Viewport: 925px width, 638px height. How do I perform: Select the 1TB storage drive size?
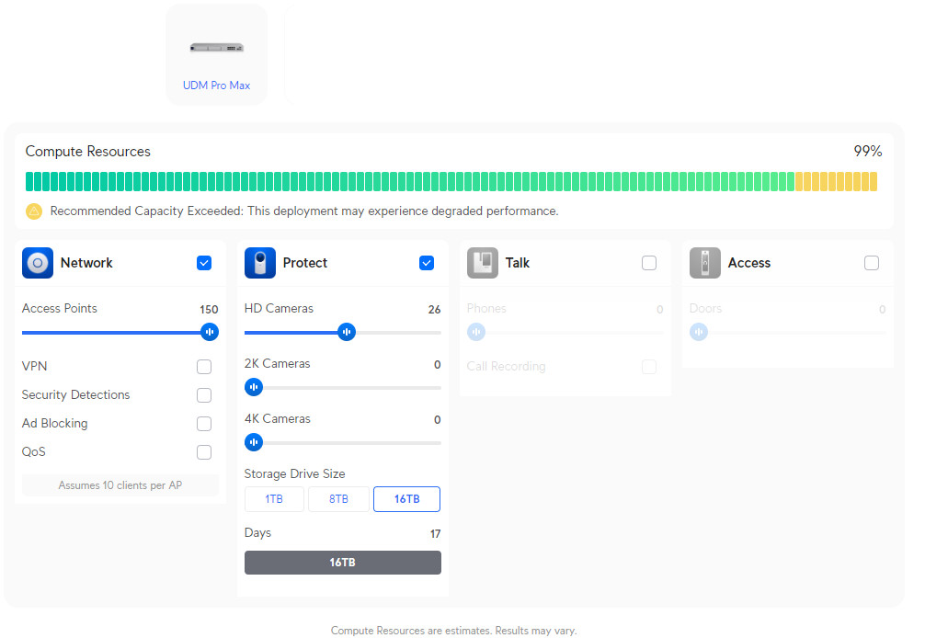(274, 499)
